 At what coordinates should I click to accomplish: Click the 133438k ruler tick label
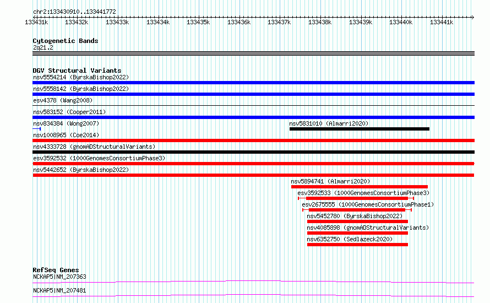point(320,22)
